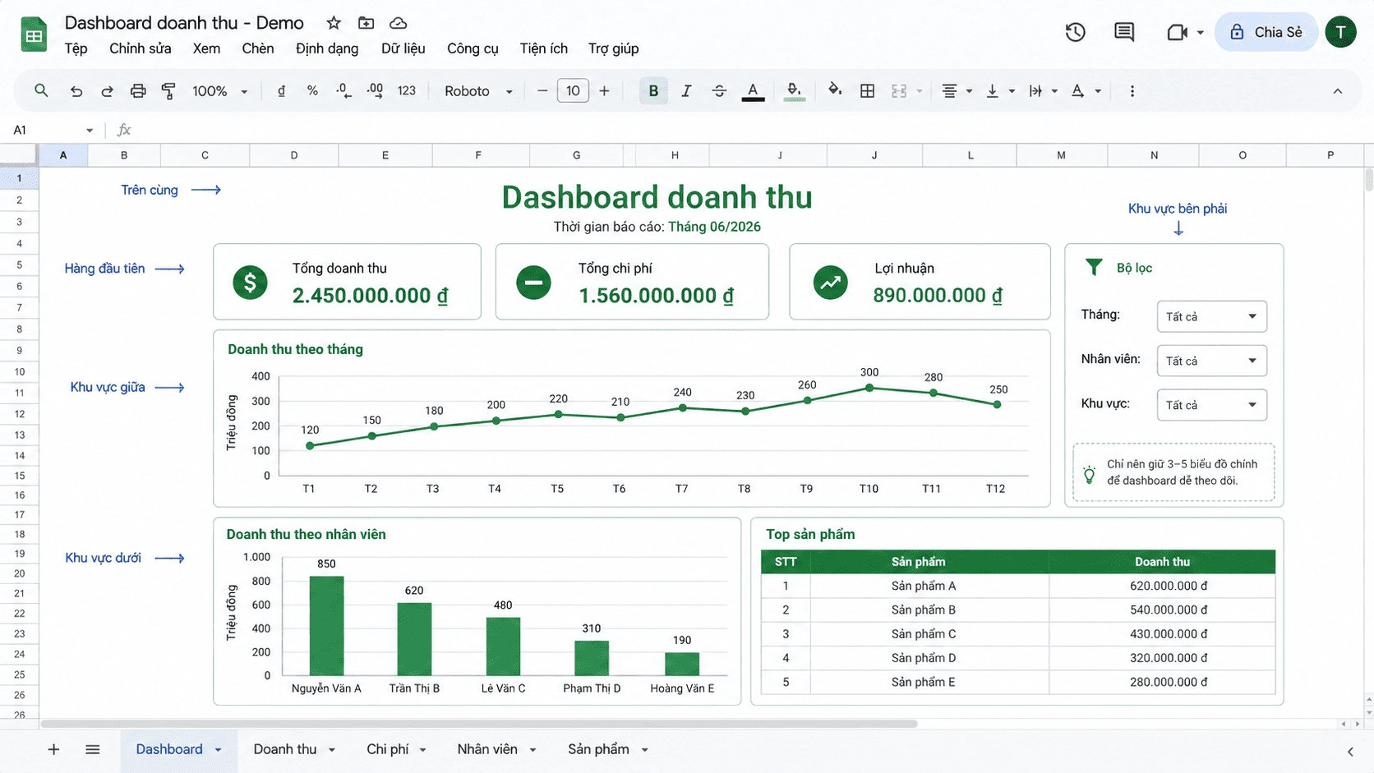The width and height of the screenshot is (1374, 773).
Task: Redo the last action
Action: (107, 91)
